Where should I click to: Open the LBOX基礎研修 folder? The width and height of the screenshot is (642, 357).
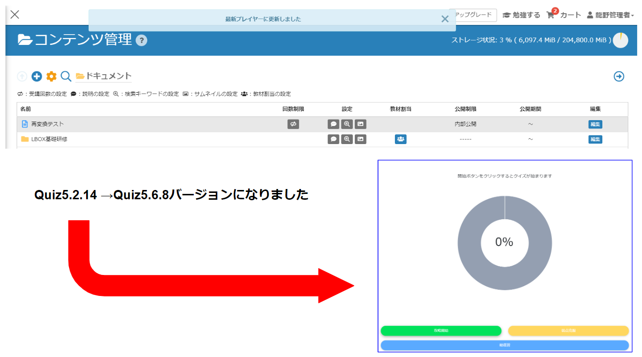49,139
